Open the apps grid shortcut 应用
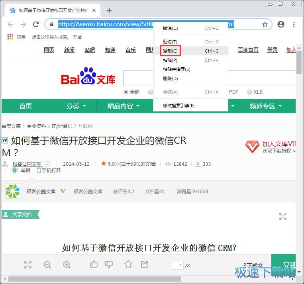The width and height of the screenshot is (304, 284). pos(16,37)
